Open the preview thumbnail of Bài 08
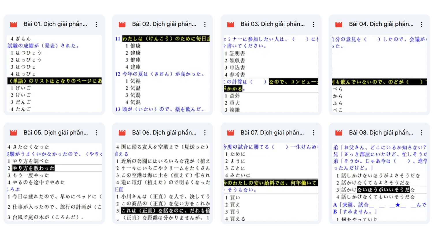 [x=379, y=182]
